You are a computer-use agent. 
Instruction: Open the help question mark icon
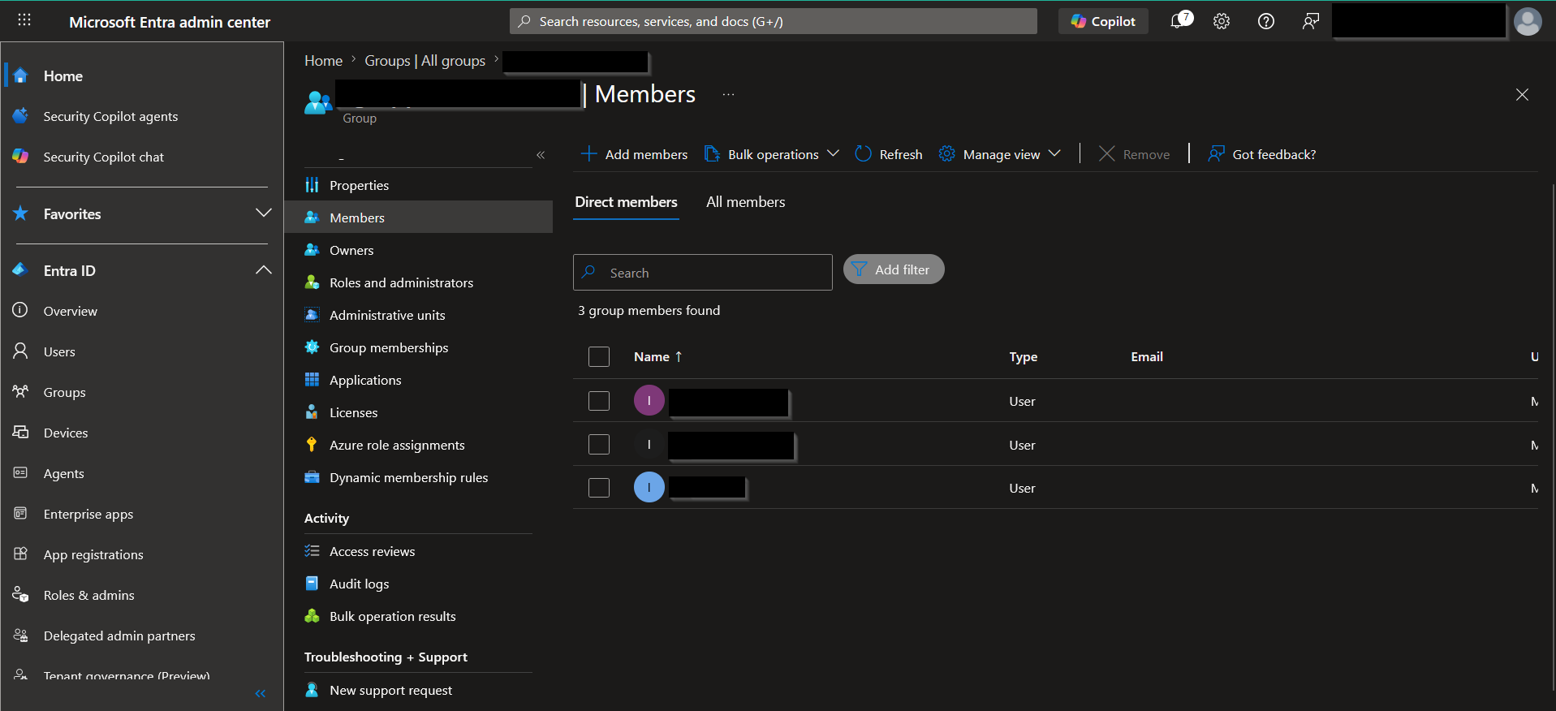[x=1266, y=21]
